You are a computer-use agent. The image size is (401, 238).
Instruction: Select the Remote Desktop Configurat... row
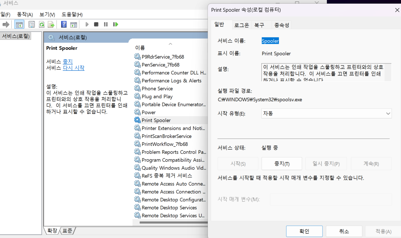[x=171, y=200]
